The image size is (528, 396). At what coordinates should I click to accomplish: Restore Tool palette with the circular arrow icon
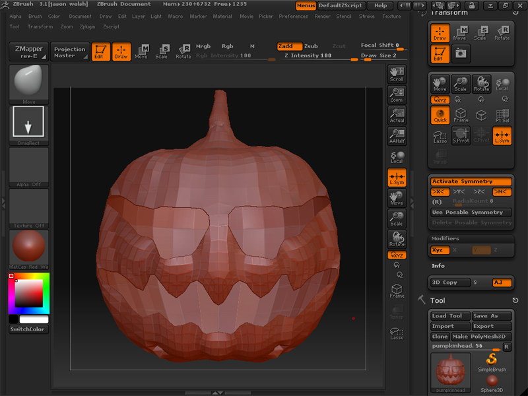pyautogui.click(x=515, y=300)
